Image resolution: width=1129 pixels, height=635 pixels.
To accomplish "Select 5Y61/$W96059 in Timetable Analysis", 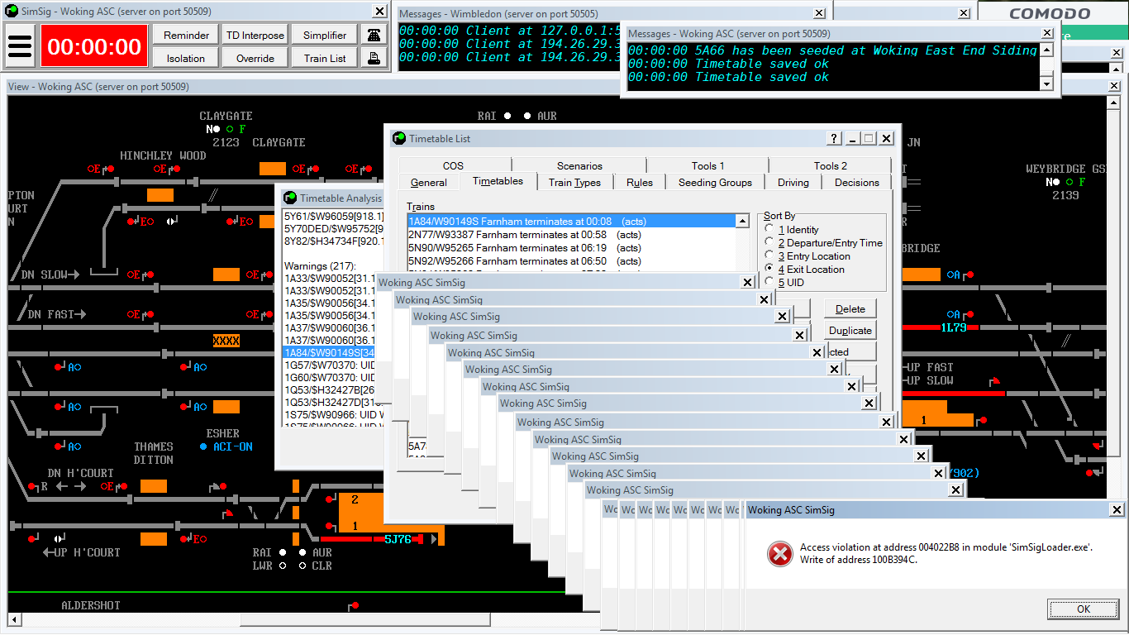I will point(334,217).
